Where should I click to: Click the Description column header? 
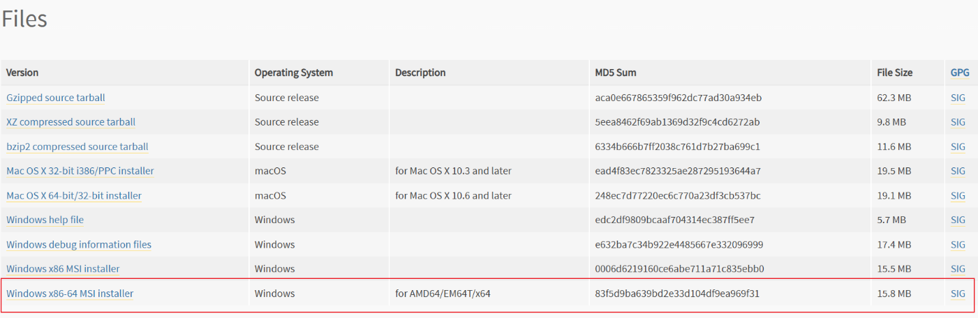click(420, 73)
